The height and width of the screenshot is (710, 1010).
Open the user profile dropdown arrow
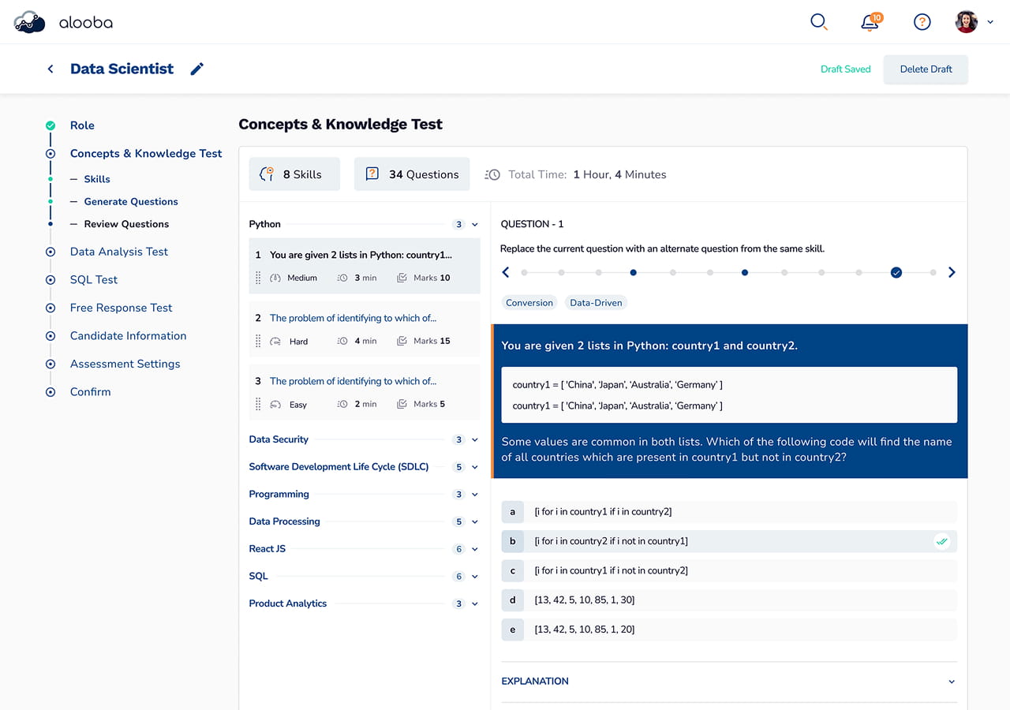990,22
